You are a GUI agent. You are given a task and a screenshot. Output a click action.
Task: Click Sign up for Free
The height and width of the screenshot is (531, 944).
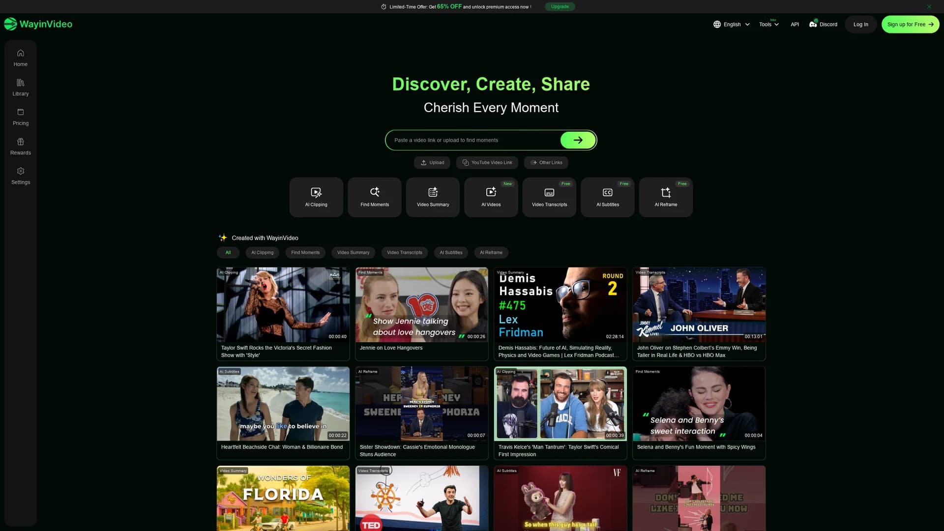click(910, 24)
